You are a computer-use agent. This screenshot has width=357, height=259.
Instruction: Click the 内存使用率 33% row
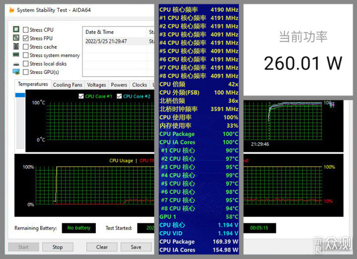pyautogui.click(x=199, y=126)
